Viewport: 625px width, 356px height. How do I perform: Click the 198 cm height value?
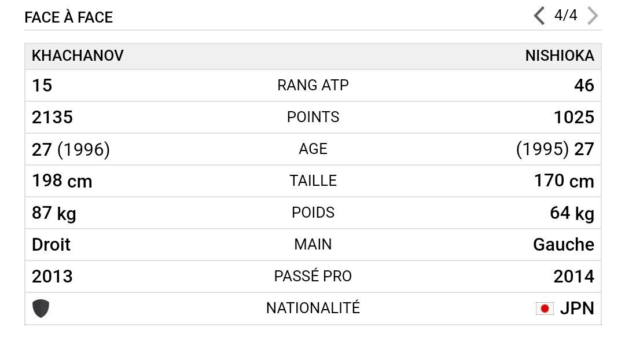point(62,181)
